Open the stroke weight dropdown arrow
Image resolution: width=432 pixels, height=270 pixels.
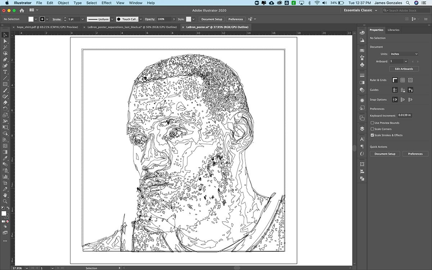tap(82, 19)
